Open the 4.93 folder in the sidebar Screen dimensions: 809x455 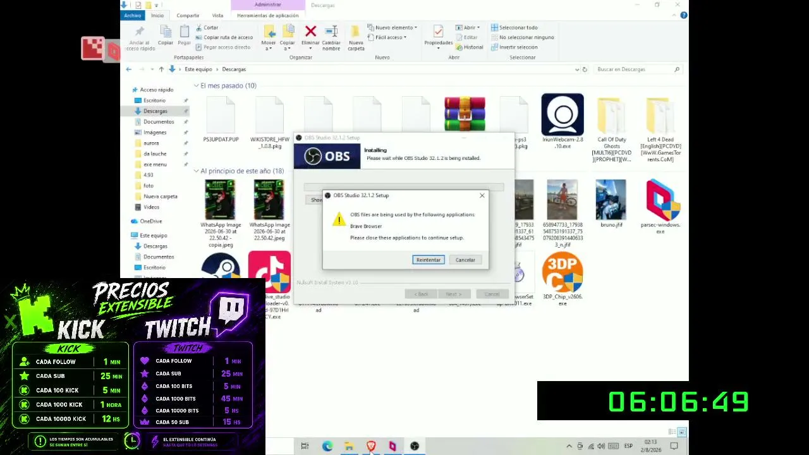pos(148,175)
